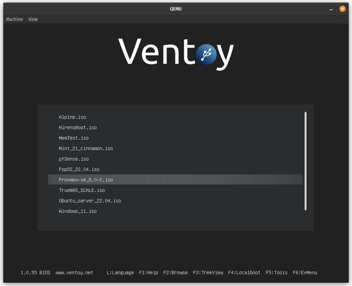Open the View menu
The height and width of the screenshot is (286, 352).
[33, 19]
